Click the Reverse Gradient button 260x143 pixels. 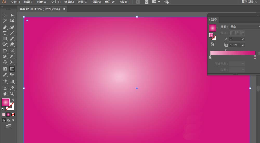tap(213, 44)
